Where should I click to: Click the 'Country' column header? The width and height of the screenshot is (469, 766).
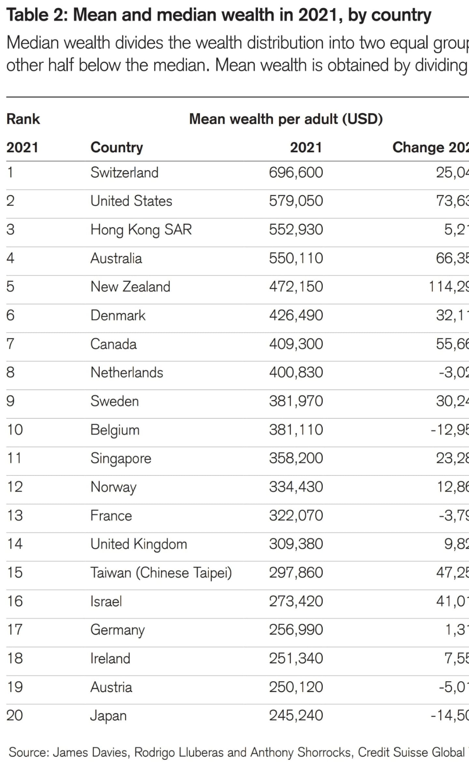click(117, 147)
